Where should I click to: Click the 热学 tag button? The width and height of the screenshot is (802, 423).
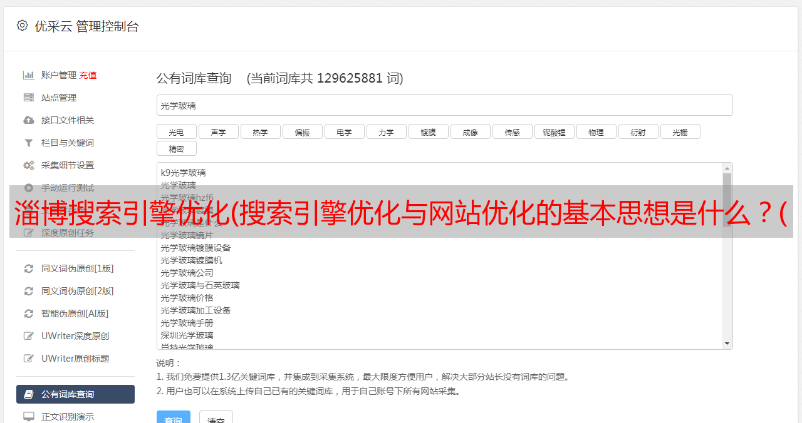point(260,131)
